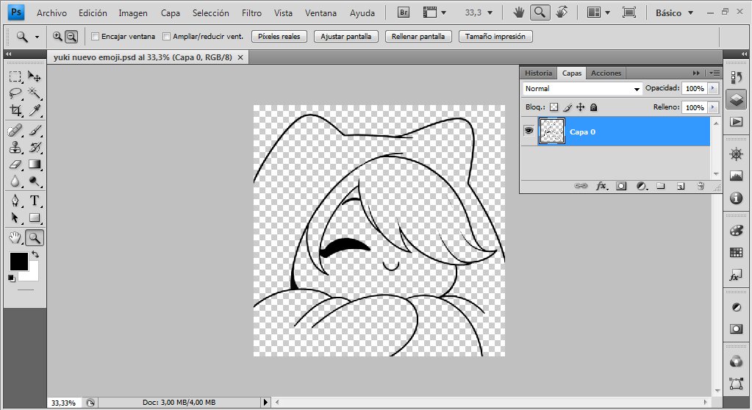Click the Zoom tool in top bar
The image size is (752, 410).
[x=540, y=12]
